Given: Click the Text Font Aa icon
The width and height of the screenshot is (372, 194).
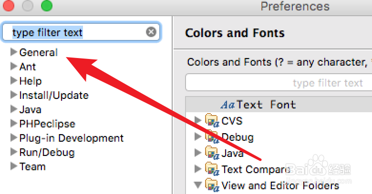Looking at the screenshot, I should (228, 105).
